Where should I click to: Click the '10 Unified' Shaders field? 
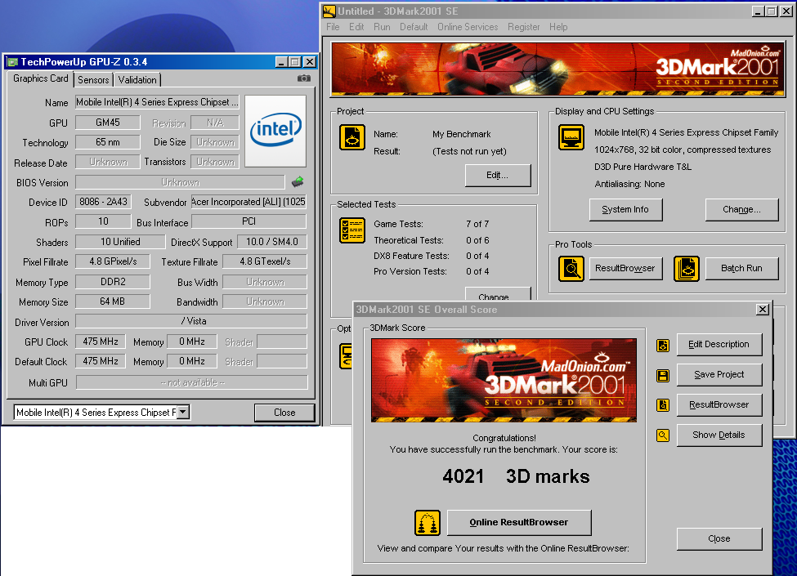[120, 242]
